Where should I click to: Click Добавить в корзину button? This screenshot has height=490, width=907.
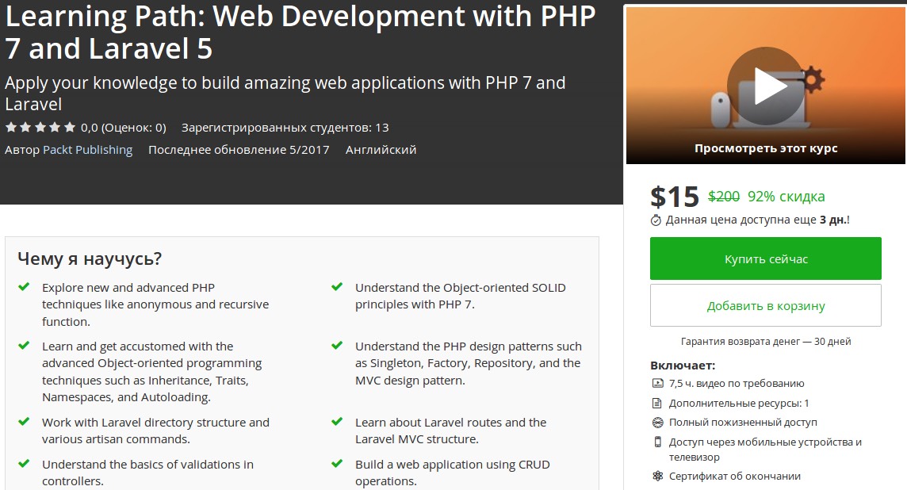[x=765, y=305]
